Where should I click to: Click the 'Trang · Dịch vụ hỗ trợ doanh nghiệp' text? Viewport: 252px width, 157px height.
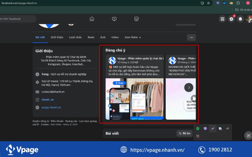pyautogui.click(x=64, y=74)
